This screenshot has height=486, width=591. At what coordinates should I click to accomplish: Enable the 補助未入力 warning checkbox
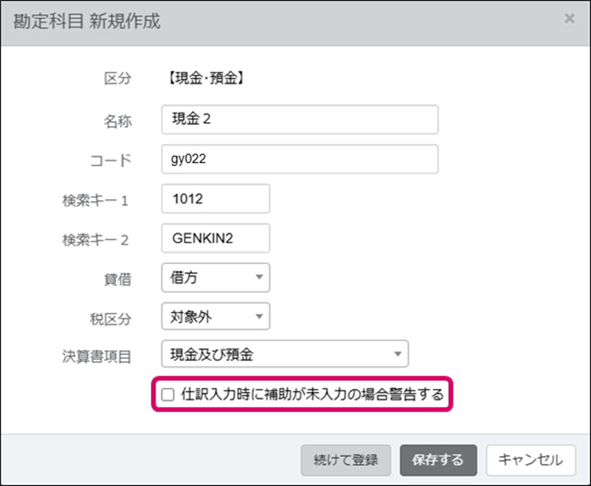[x=168, y=395]
